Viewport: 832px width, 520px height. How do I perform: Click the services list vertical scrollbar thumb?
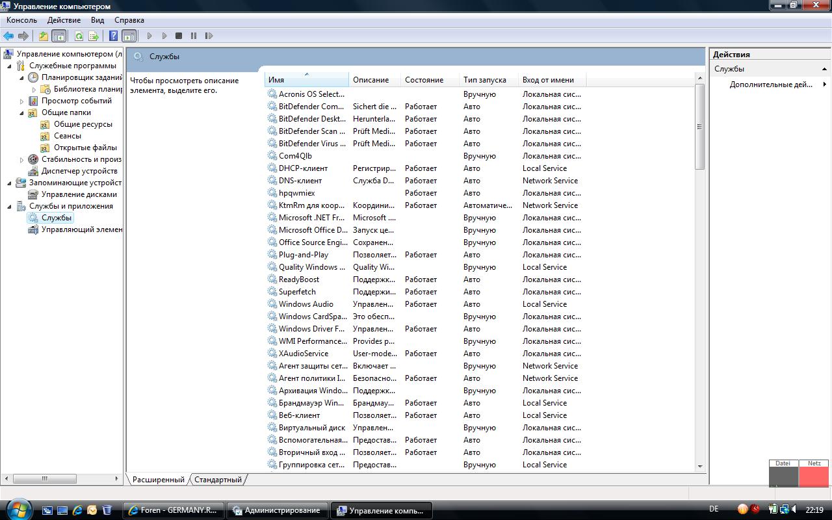[700, 127]
